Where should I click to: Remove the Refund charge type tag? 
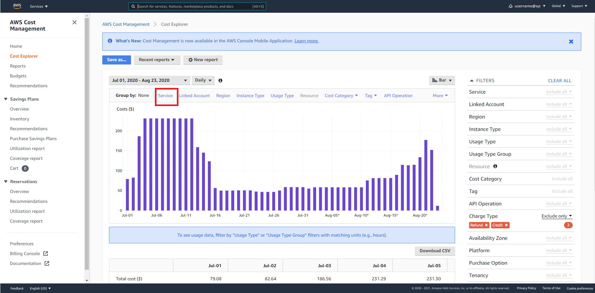click(x=486, y=225)
